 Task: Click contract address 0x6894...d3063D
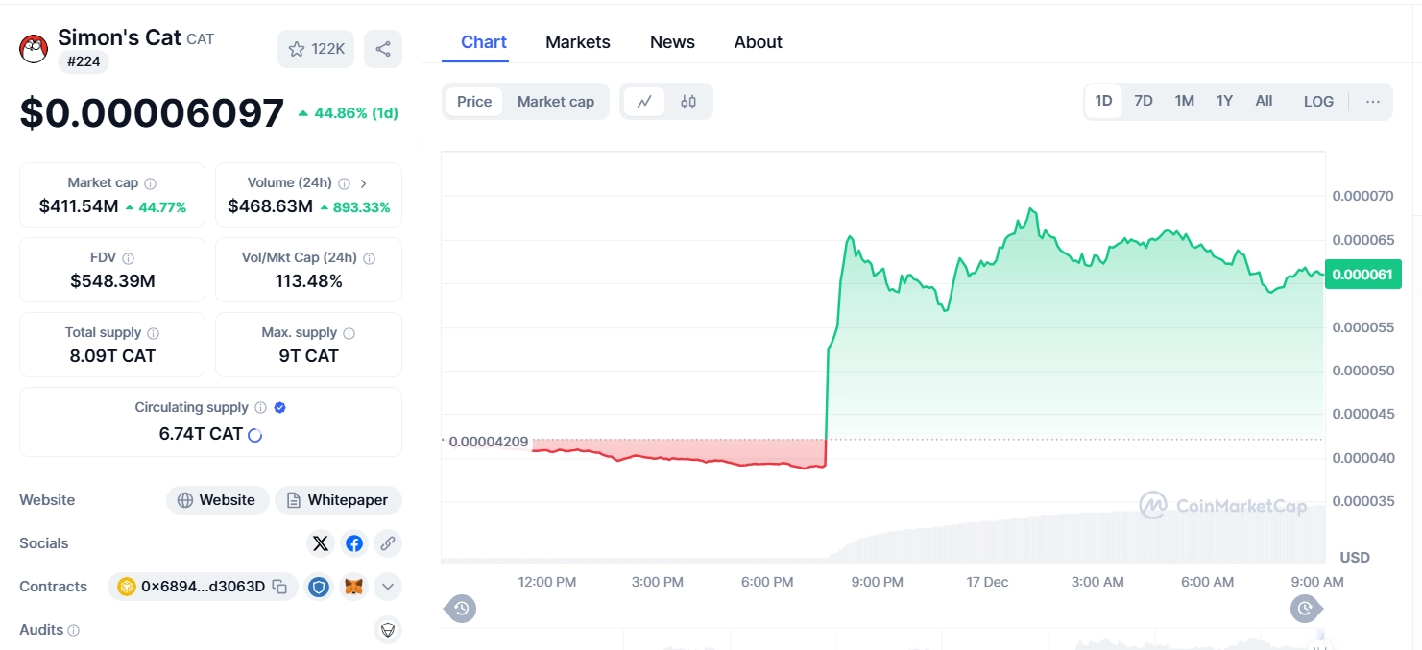coord(203,587)
